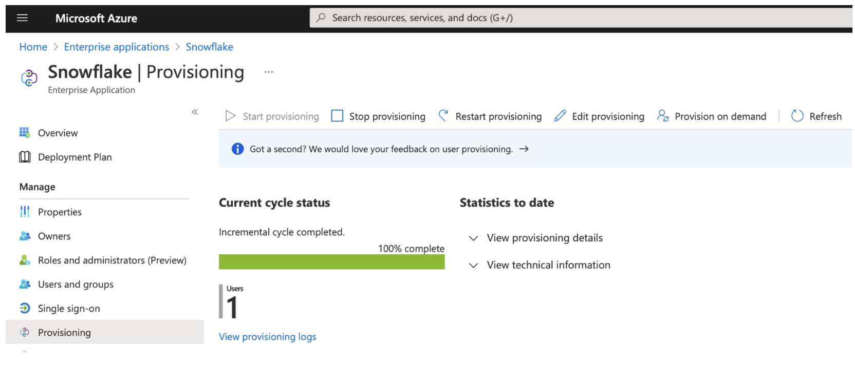Select the Users and groups section

click(x=76, y=284)
